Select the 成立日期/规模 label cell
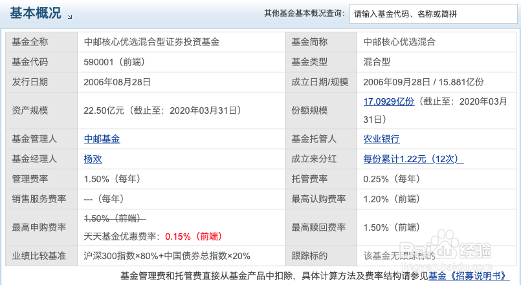The width and height of the screenshot is (521, 285). pyautogui.click(x=321, y=82)
